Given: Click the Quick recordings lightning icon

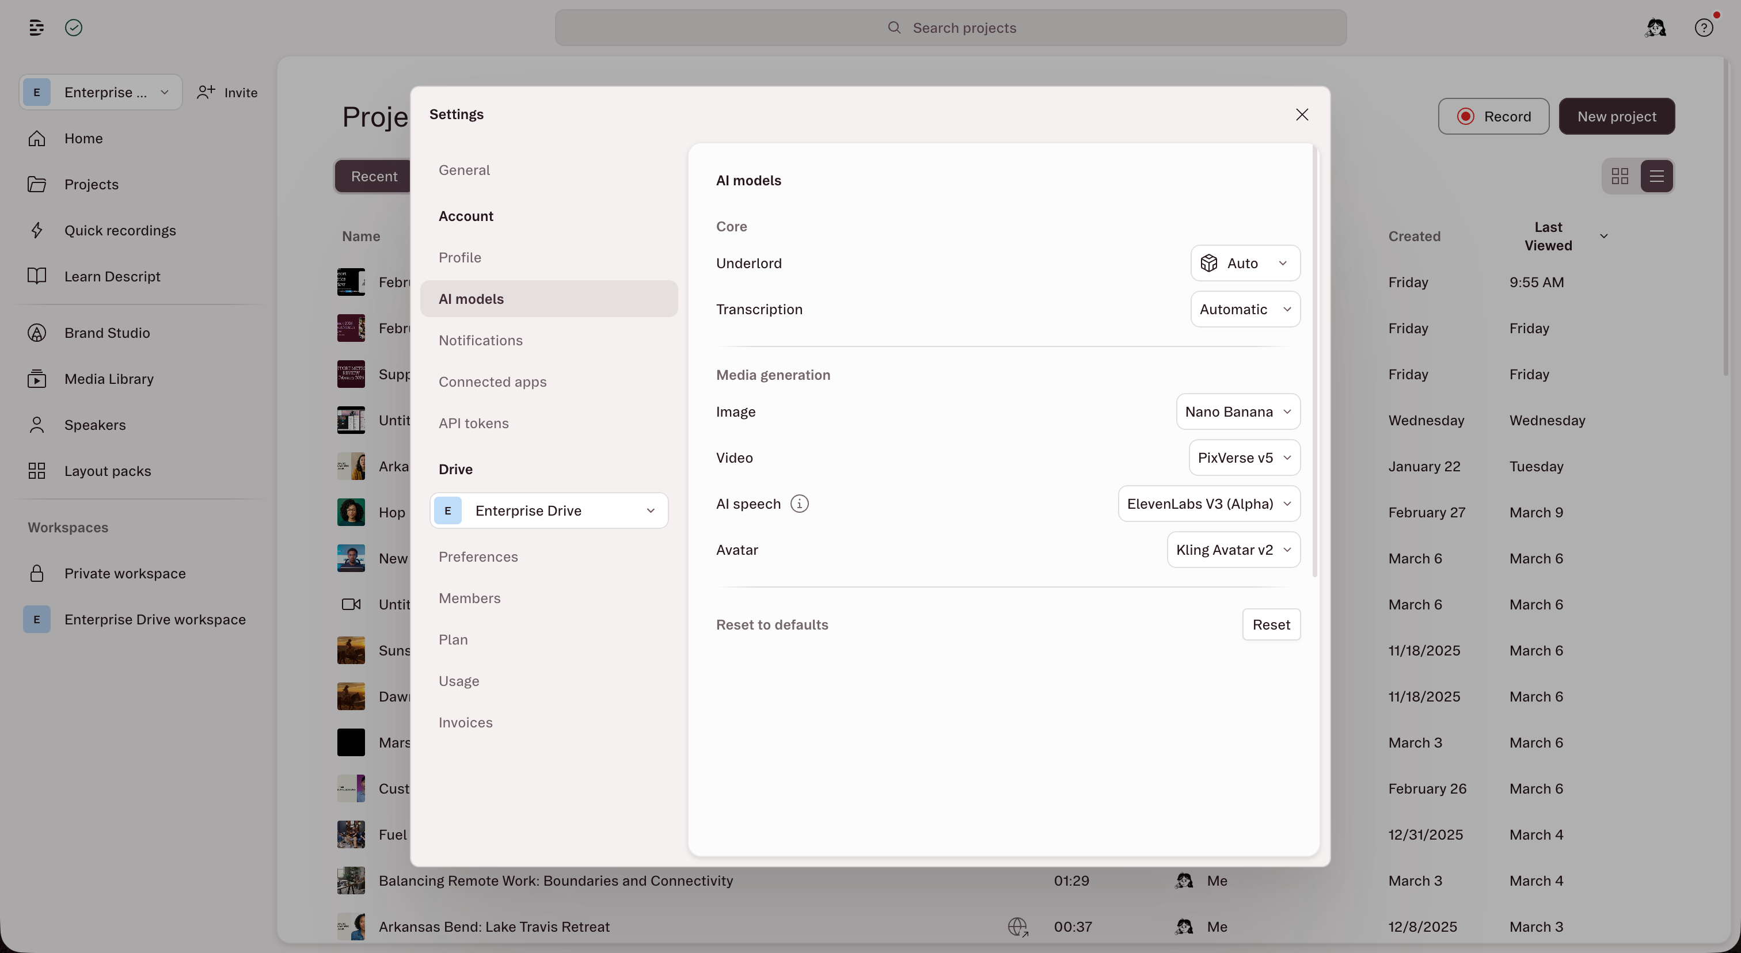Looking at the screenshot, I should coord(37,230).
